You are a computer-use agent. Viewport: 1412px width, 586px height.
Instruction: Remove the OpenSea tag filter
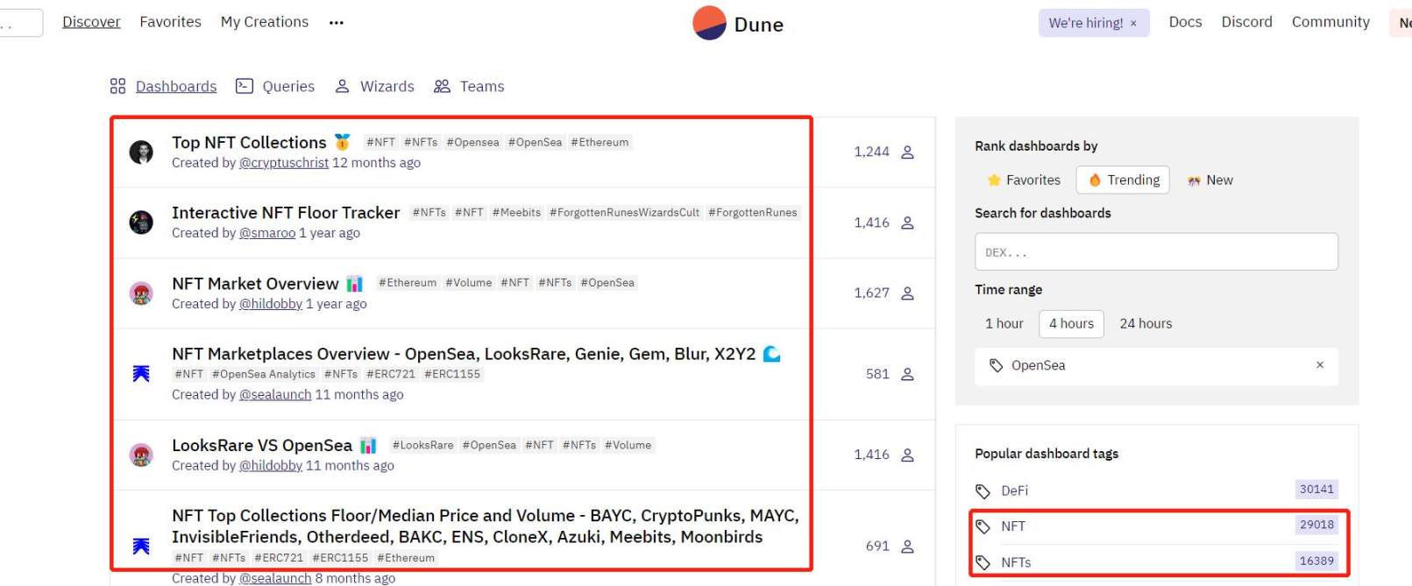pyautogui.click(x=1320, y=365)
